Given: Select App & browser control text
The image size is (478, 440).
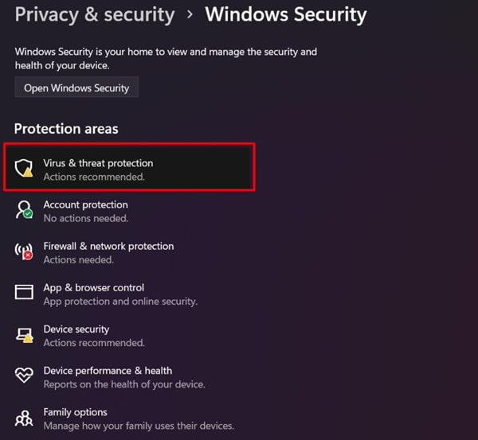Looking at the screenshot, I should coord(93,287).
